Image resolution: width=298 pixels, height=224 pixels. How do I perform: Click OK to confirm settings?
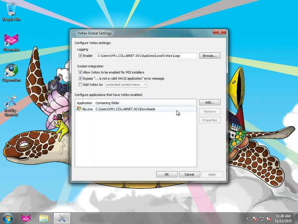tap(167, 174)
